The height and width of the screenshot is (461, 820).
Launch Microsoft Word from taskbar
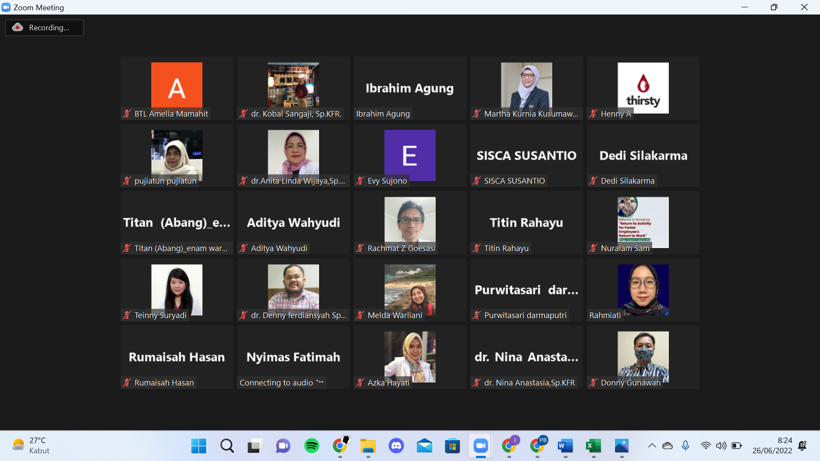point(565,446)
